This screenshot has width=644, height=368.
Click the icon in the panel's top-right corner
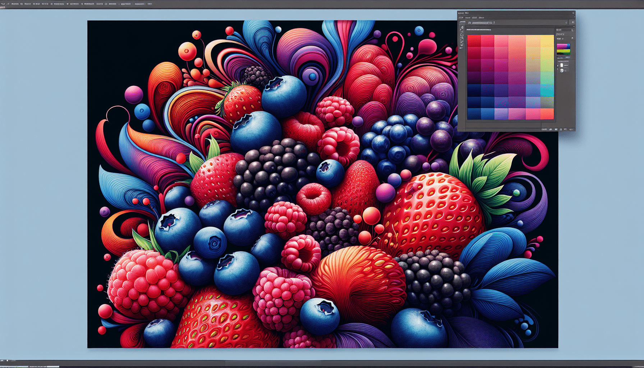(573, 13)
